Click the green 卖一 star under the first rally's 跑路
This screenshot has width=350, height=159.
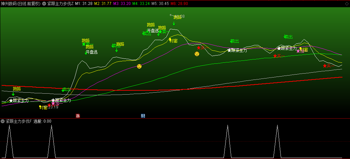[84, 44]
